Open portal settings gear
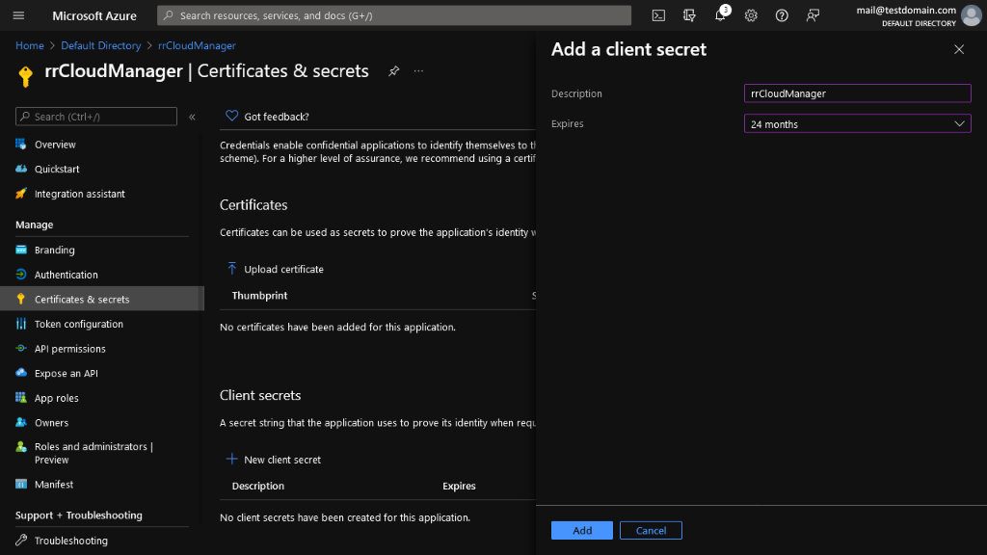 tap(751, 15)
